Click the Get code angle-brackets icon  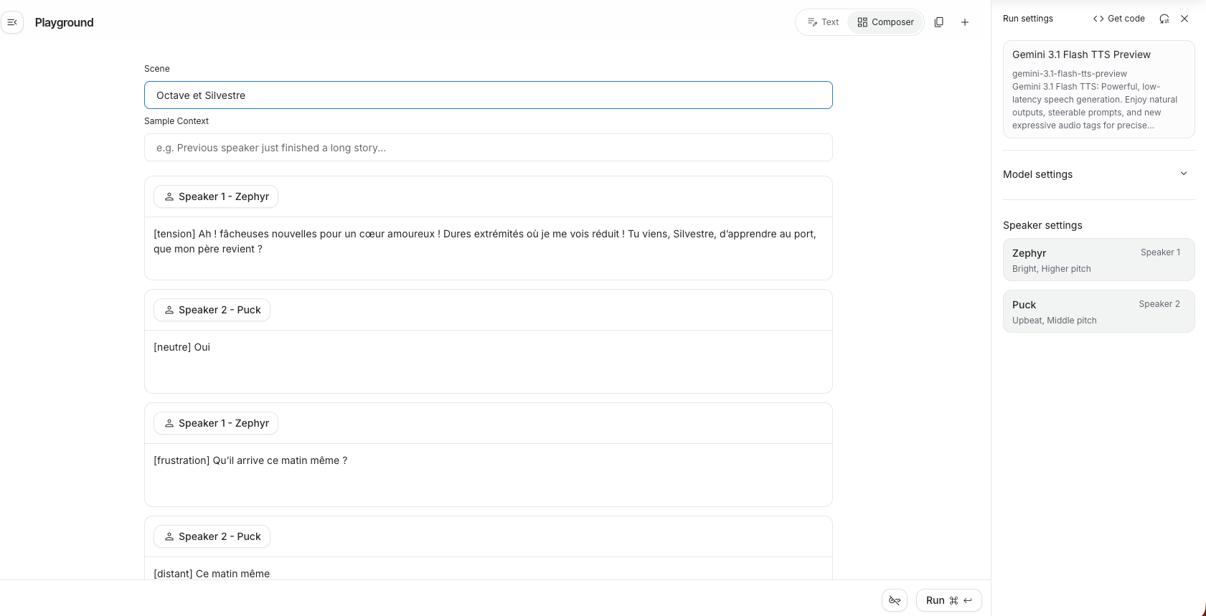1098,19
